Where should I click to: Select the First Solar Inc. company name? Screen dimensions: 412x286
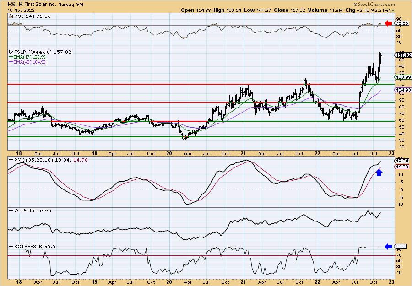click(40, 4)
